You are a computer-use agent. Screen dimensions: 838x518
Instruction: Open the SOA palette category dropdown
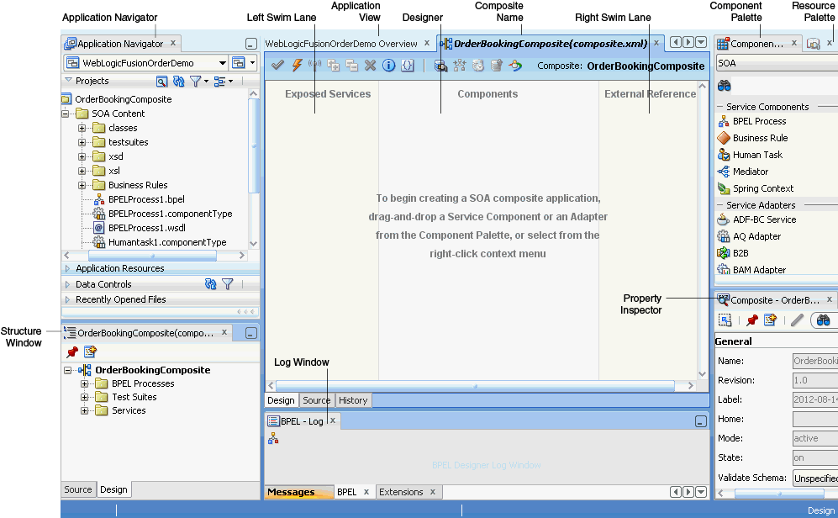pos(777,64)
